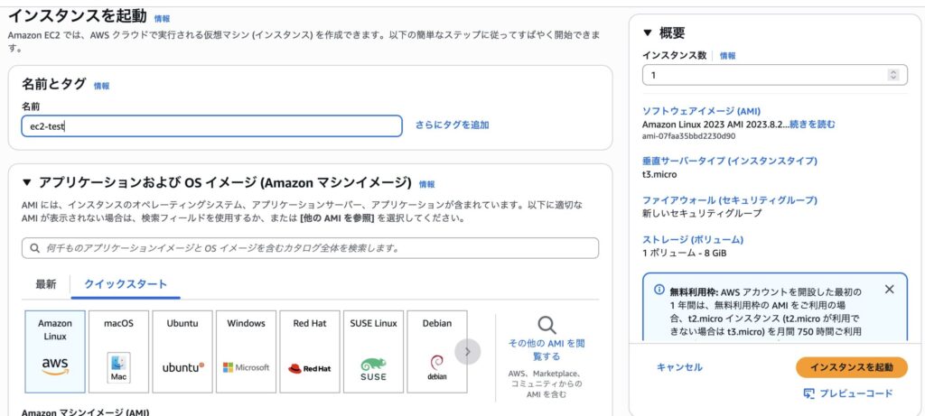Click AMI ID ami-07faa35bbd2230d90 text

[688, 136]
